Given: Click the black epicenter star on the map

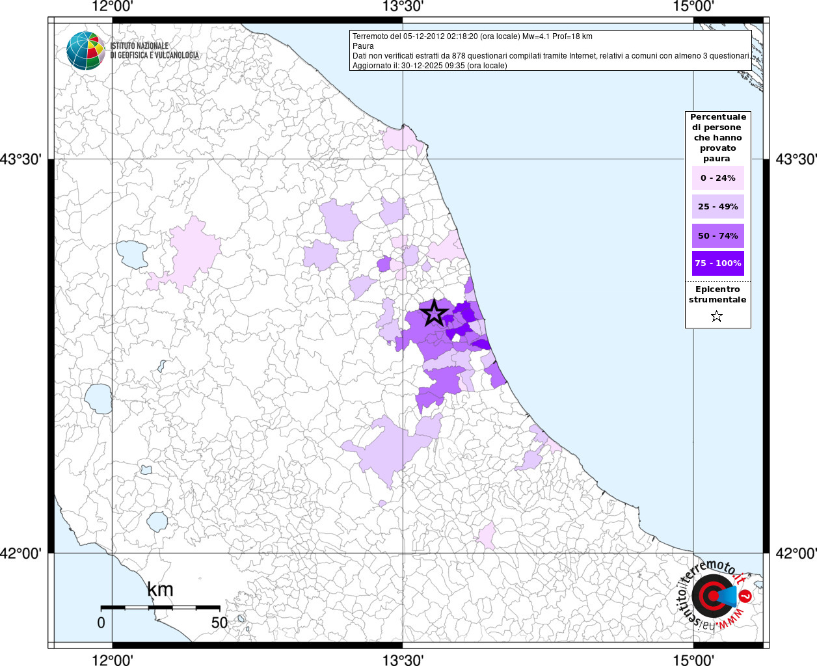Looking at the screenshot, I should (x=435, y=313).
